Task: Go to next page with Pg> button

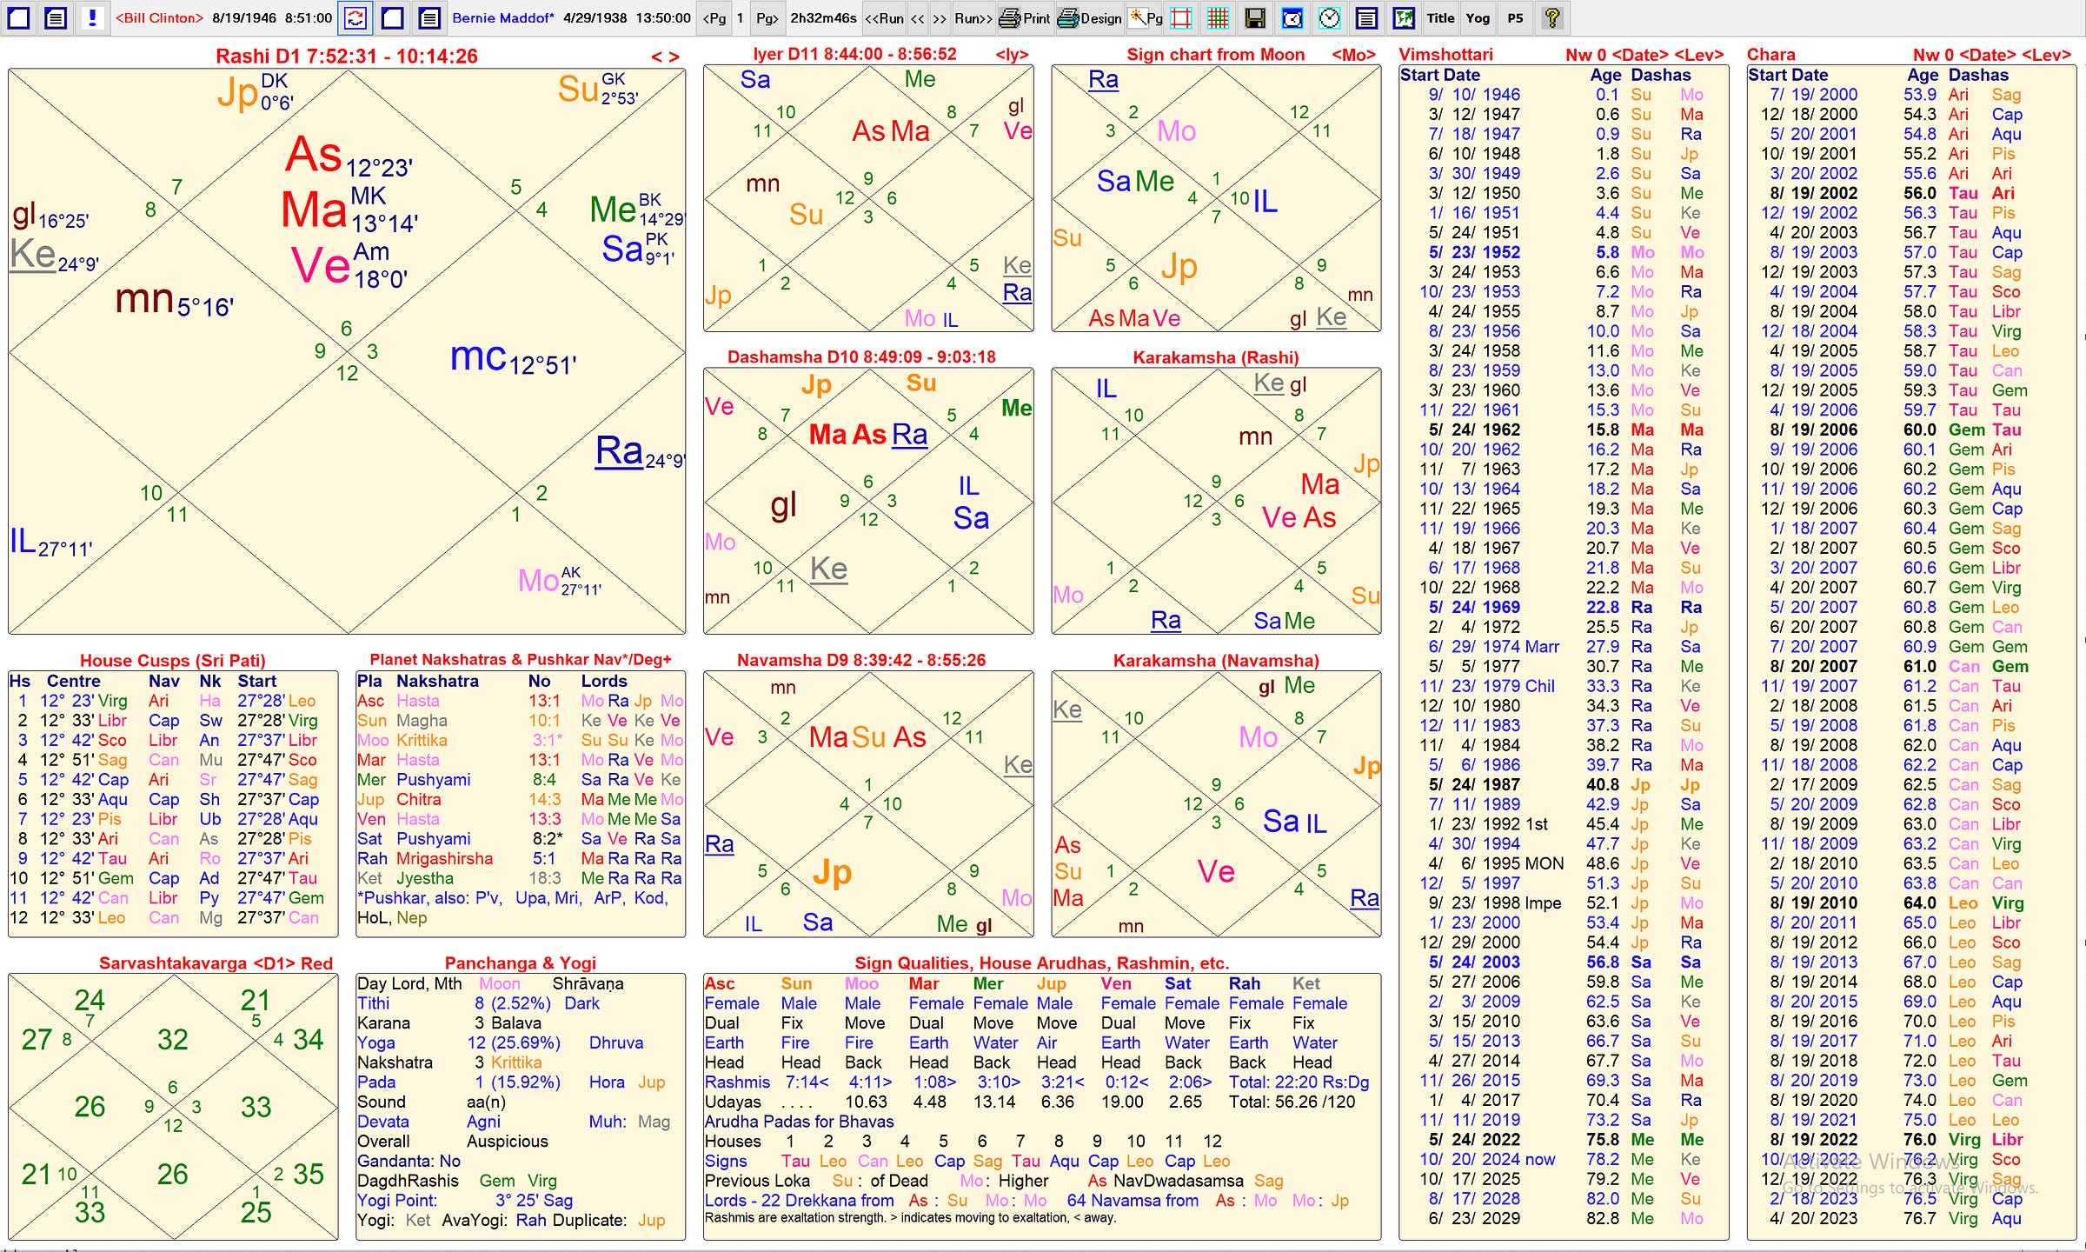Action: 767,17
